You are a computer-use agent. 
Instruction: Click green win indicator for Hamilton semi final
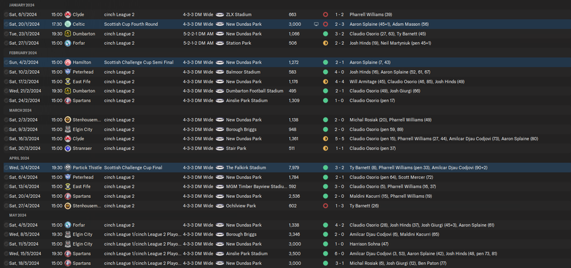(325, 62)
